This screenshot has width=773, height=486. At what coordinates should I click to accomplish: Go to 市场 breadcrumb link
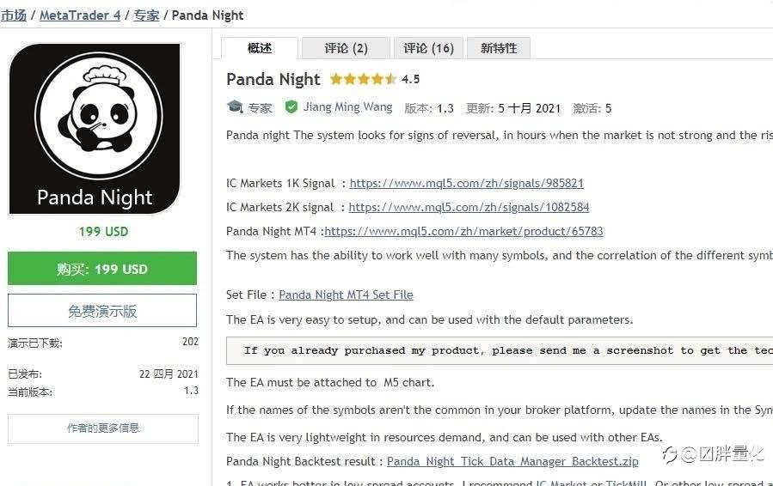point(14,15)
